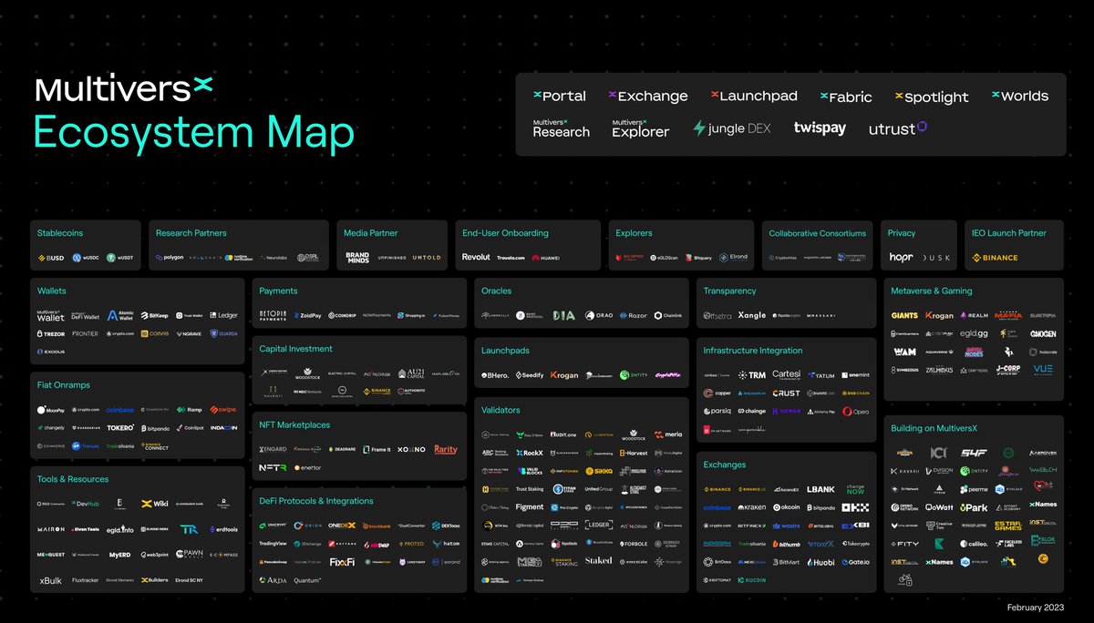Select the xSpotlight logo
This screenshot has height=623, width=1094.
932,97
